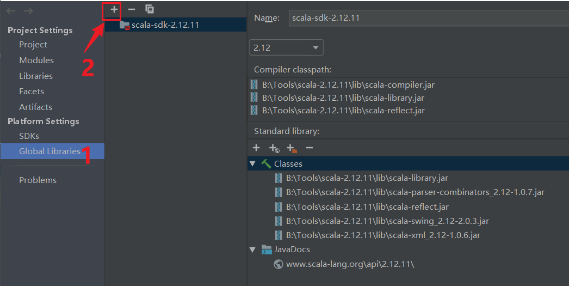Viewport: 569px width, 286px height.
Task: Click the Standard library label
Action: [287, 131]
